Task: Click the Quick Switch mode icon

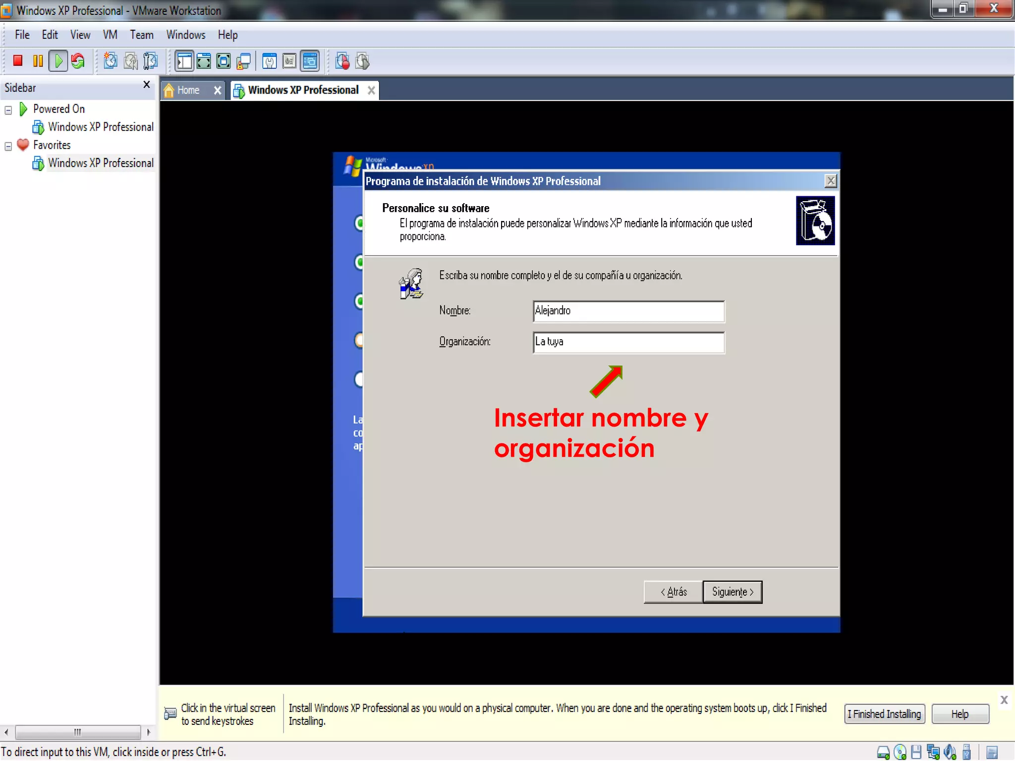Action: pos(204,61)
